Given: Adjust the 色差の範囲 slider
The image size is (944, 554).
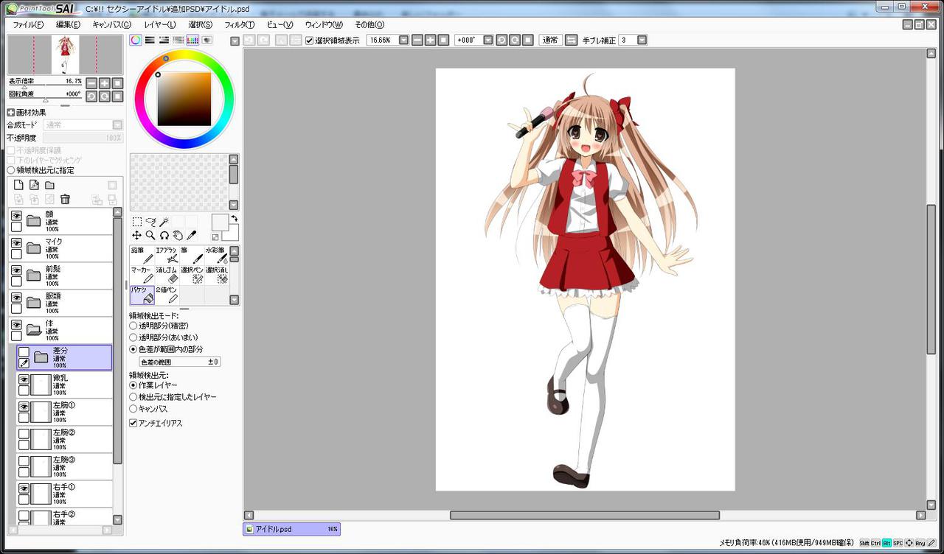Looking at the screenshot, I should (180, 362).
